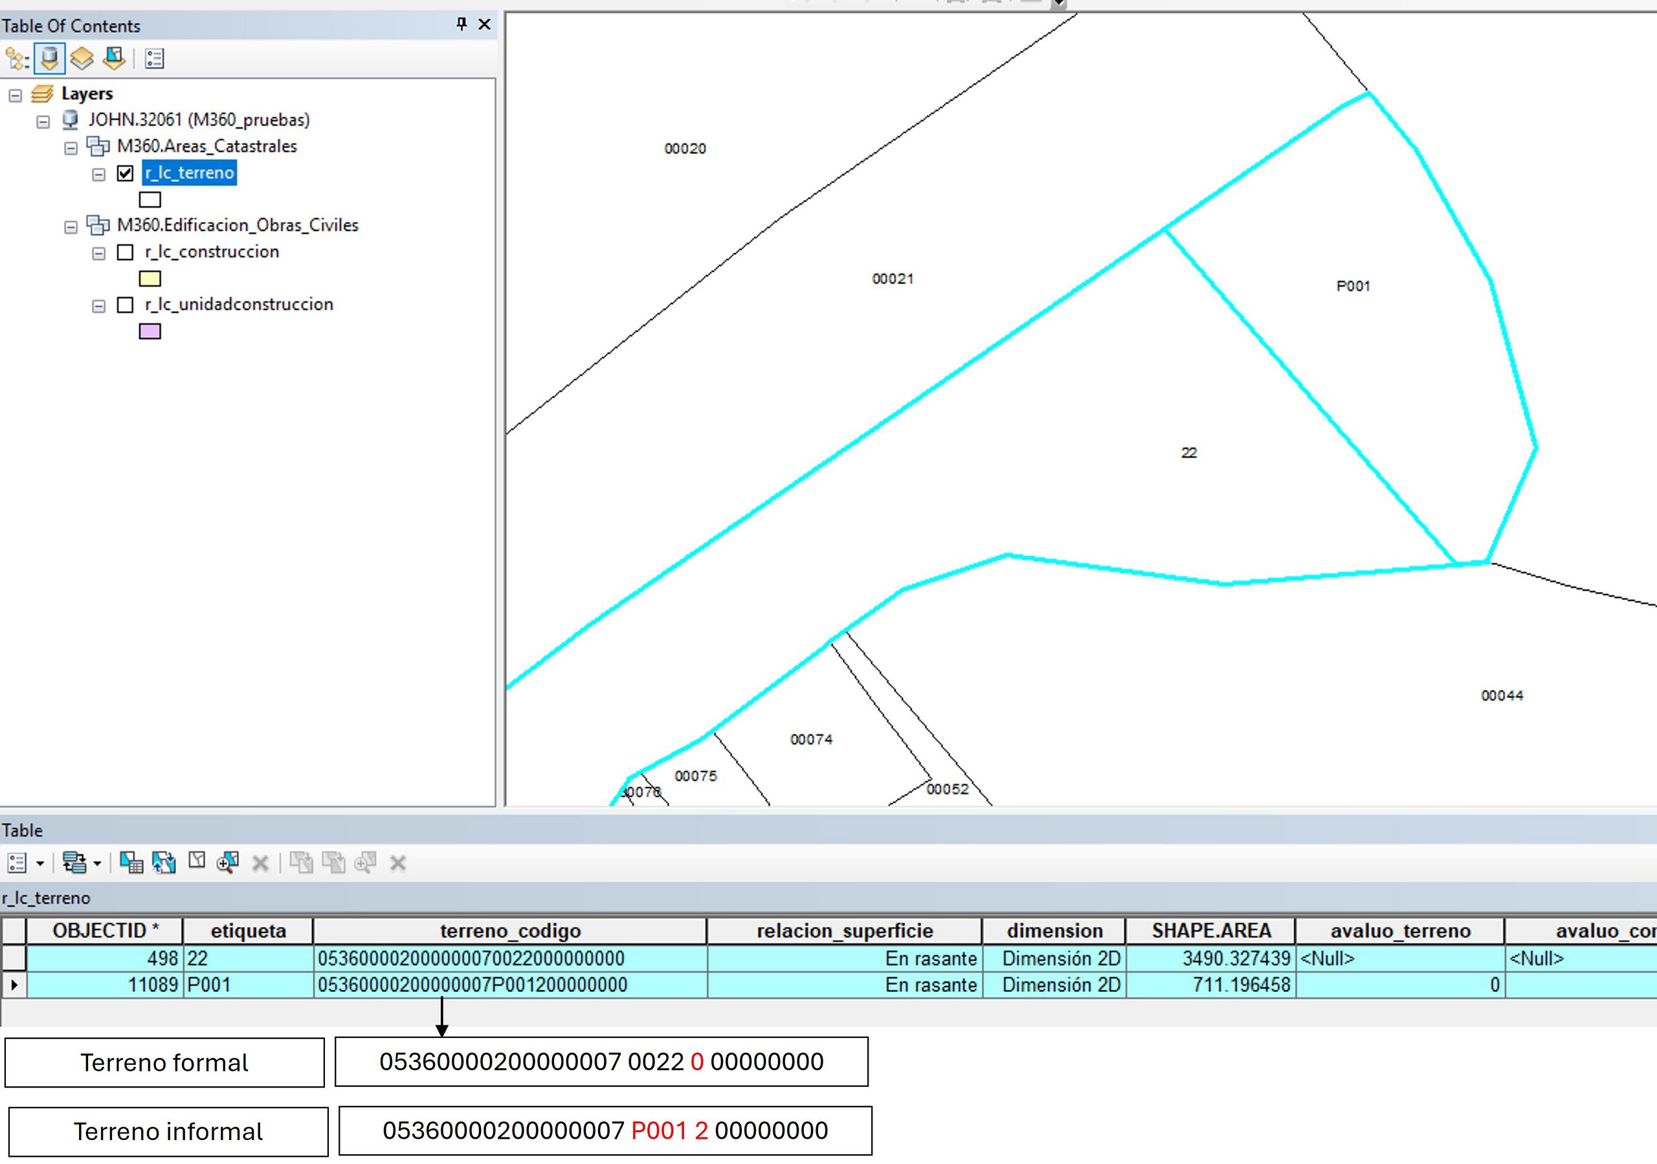The height and width of the screenshot is (1164, 1657).
Task: Collapse the JOHN.32061 database node
Action: pyautogui.click(x=43, y=121)
